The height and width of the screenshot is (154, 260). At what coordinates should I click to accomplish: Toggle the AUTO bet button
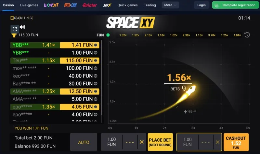point(84,142)
